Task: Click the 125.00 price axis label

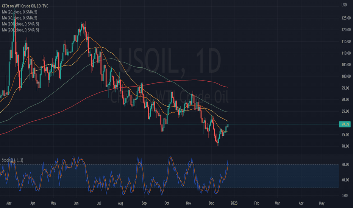Action: (x=346, y=18)
